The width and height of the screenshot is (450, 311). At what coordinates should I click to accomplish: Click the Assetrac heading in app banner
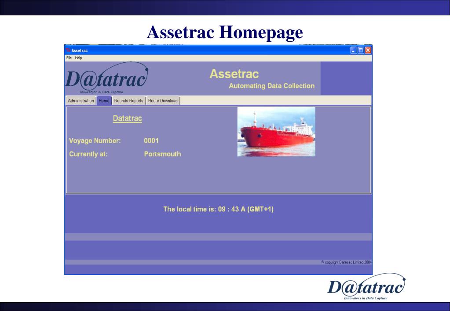pos(234,74)
